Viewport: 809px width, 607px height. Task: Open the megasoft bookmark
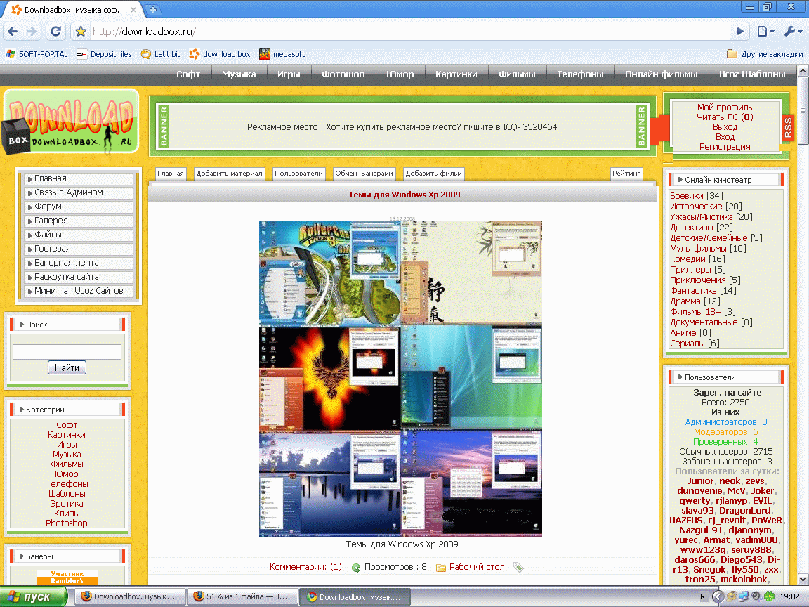[282, 54]
